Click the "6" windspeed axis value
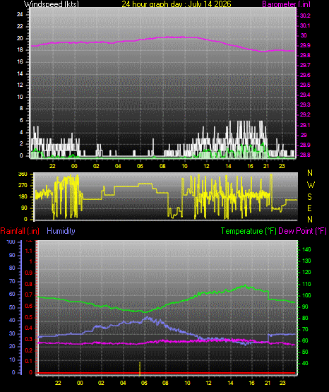Image resolution: width=329 pixels, height=392 pixels. [21, 120]
